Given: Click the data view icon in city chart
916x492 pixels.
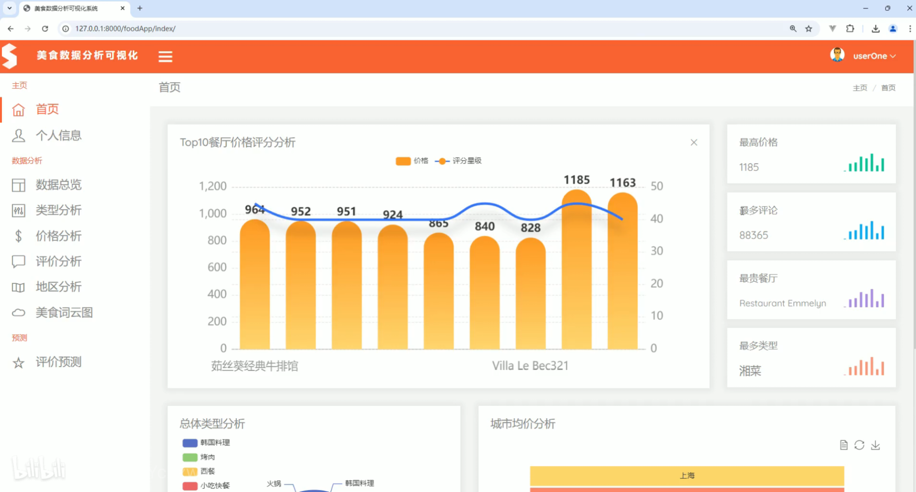Looking at the screenshot, I should click(844, 445).
